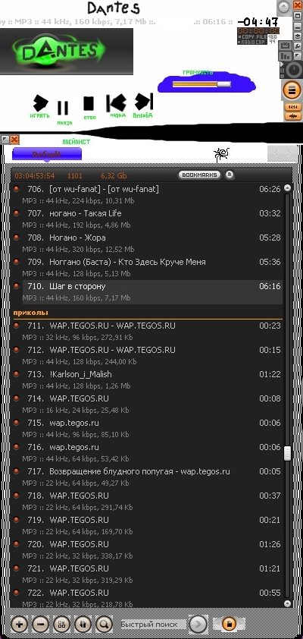Image resolution: width=303 pixels, height=639 pixels.
Task: Click the add files plus icon
Action: [19, 624]
